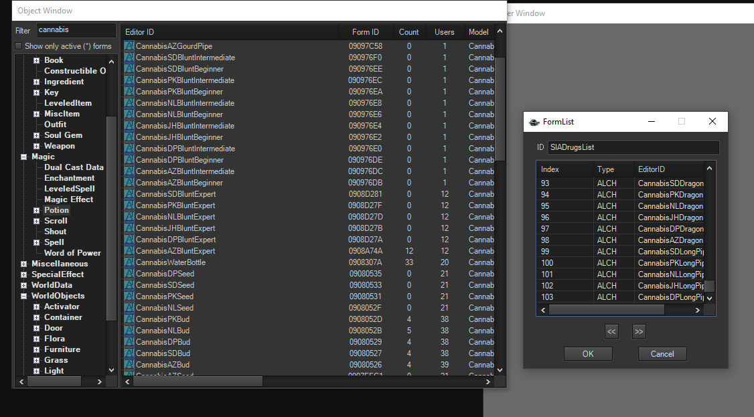Select the Shout tree item

(56, 232)
